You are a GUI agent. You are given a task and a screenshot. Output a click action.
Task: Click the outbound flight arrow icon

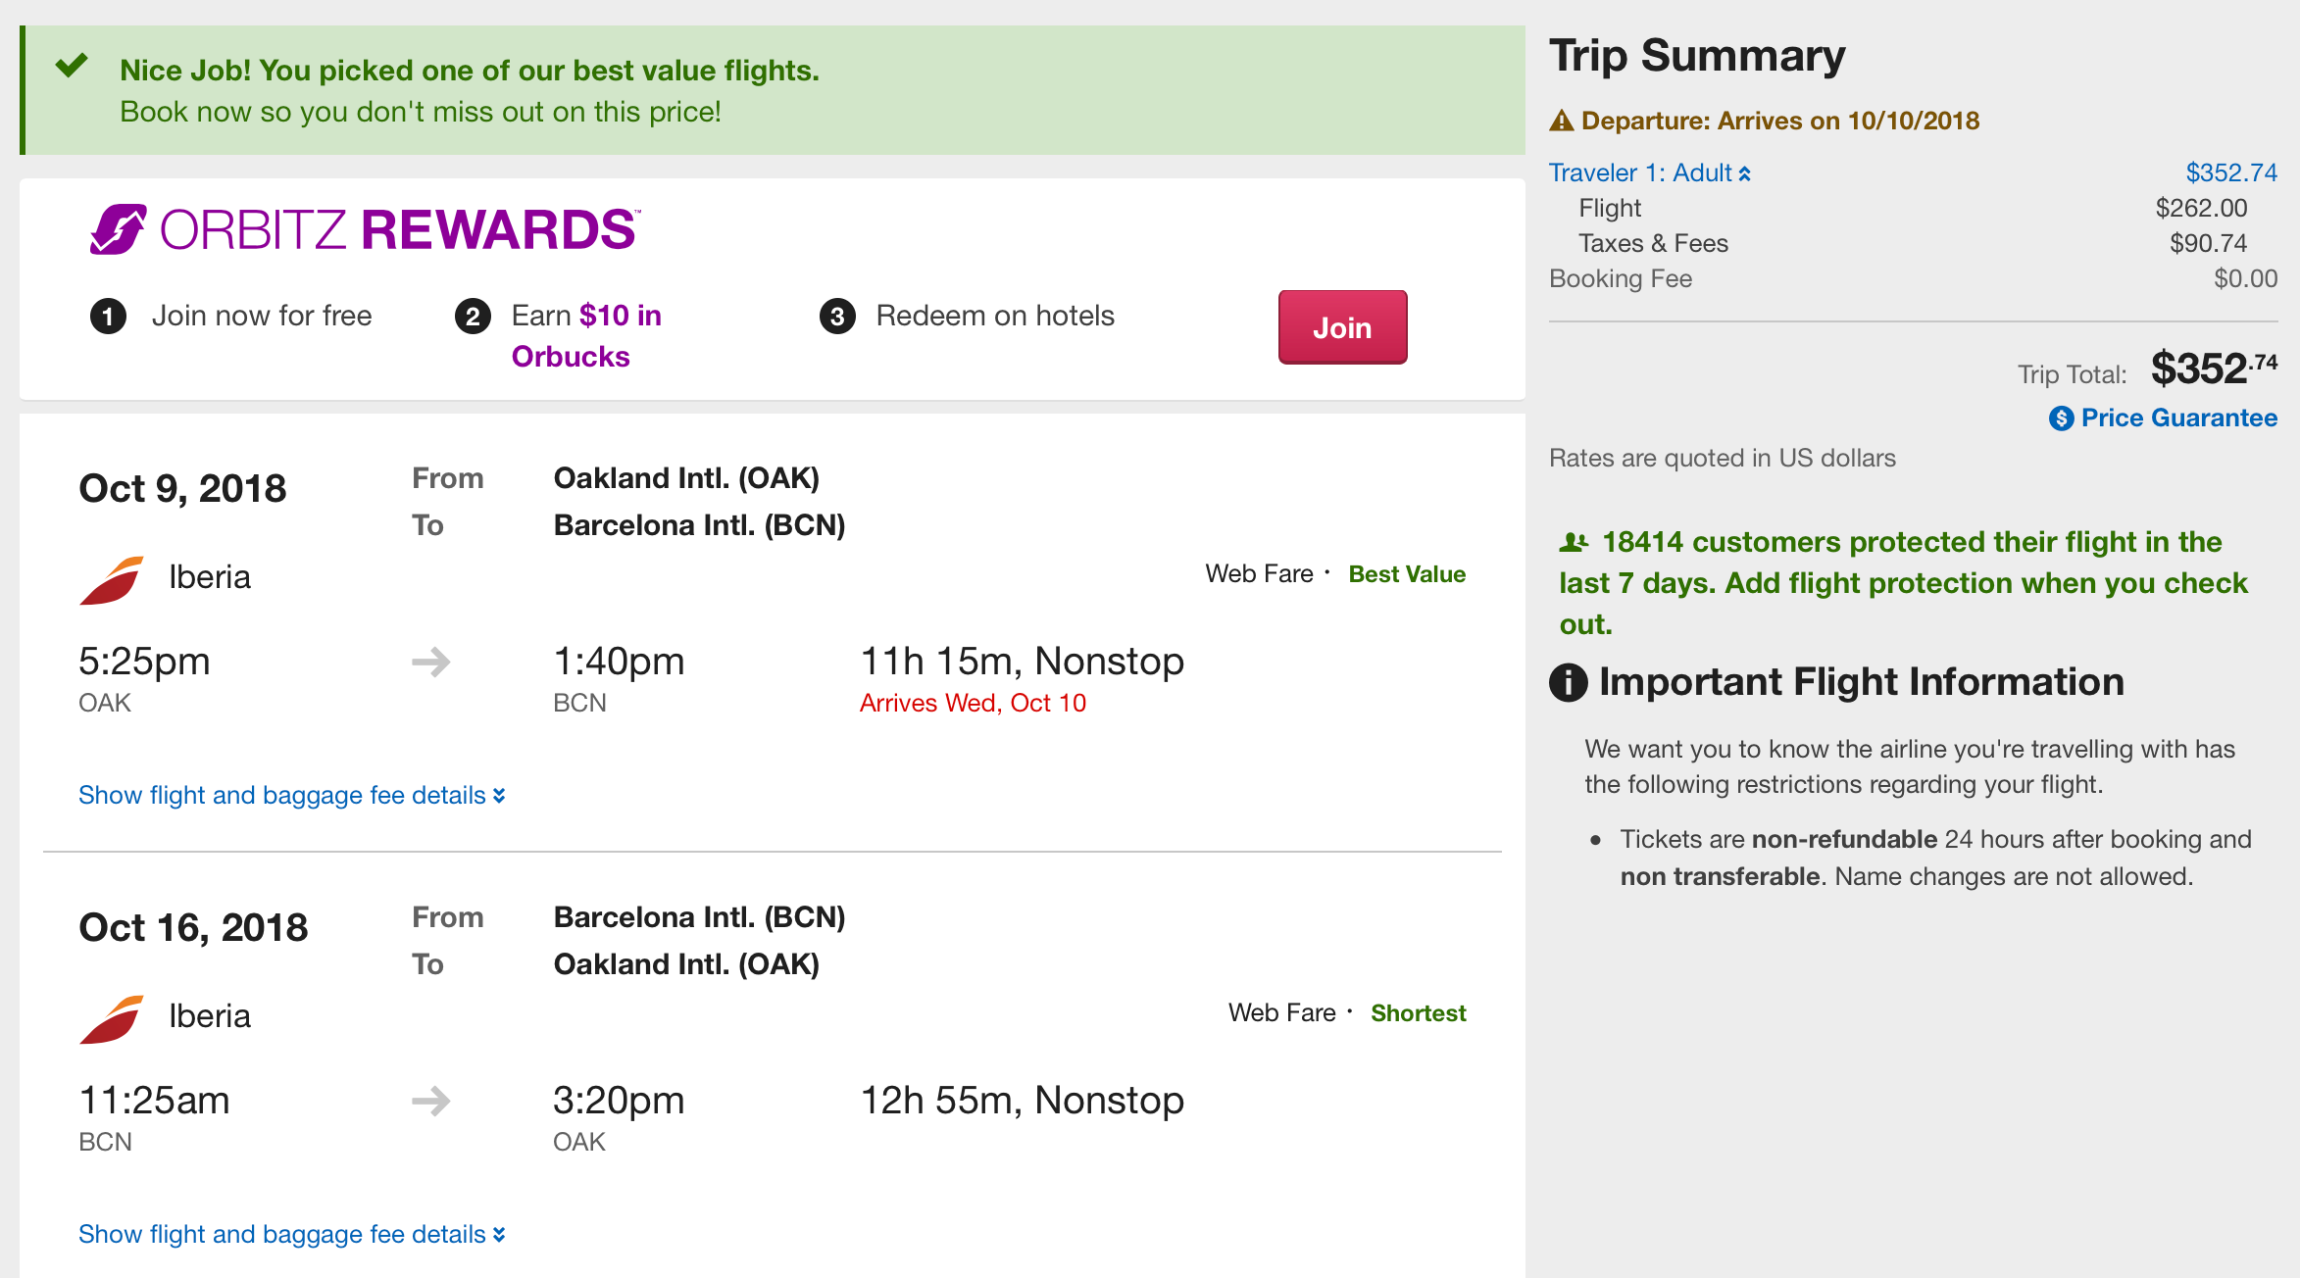(x=431, y=663)
